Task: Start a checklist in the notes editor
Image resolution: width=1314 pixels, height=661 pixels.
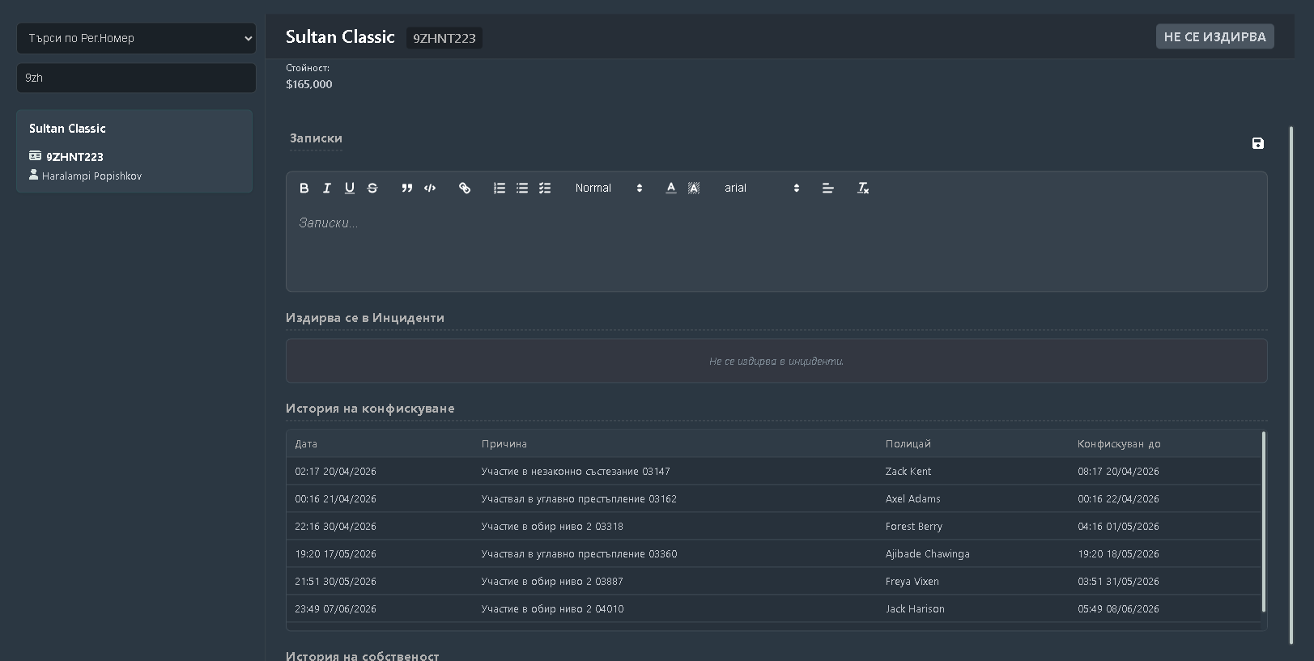Action: pyautogui.click(x=545, y=188)
